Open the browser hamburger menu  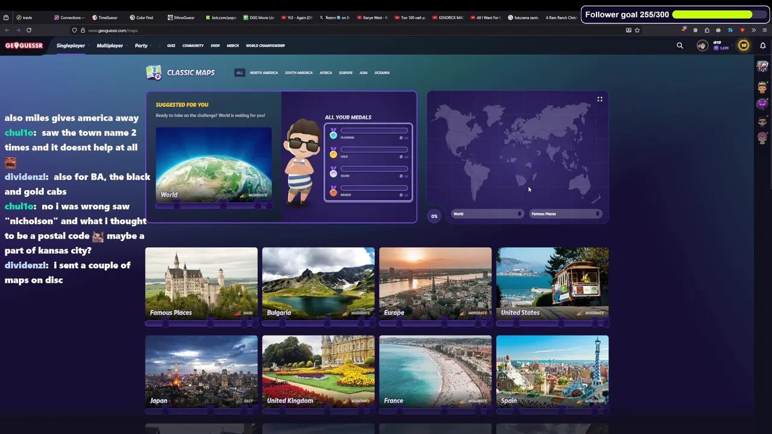click(765, 30)
